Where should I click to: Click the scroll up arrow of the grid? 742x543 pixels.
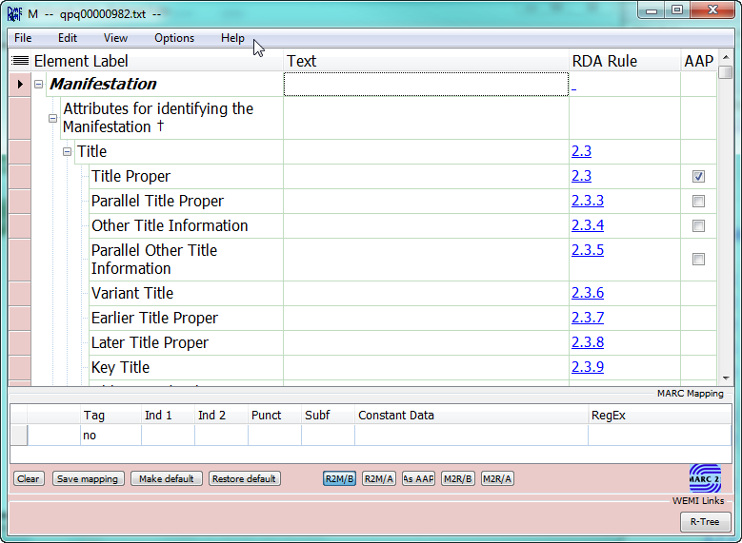click(726, 57)
